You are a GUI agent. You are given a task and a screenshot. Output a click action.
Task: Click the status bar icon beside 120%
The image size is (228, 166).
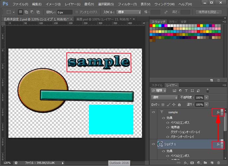tap(16, 163)
